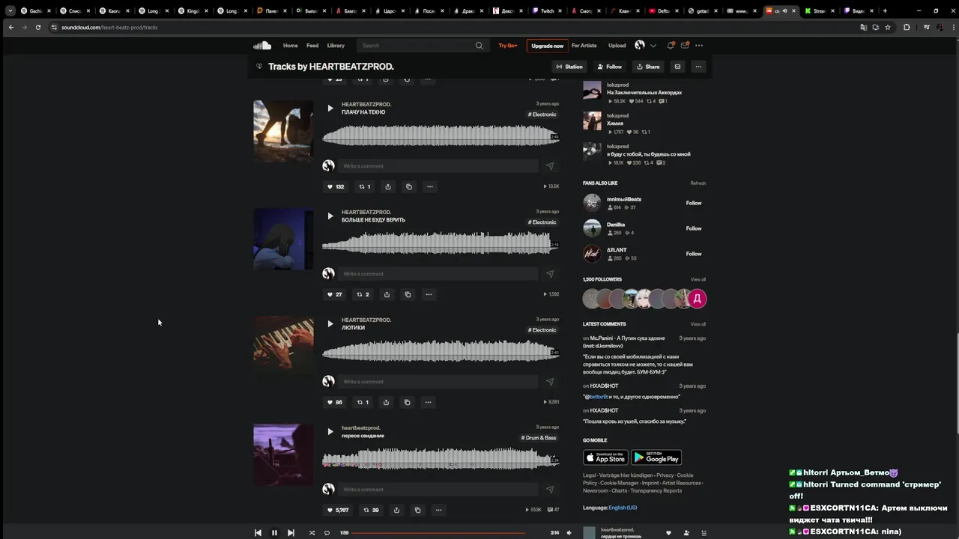Screen dimensions: 959x539
Task: Repost первое свидание with 39 reposts
Action: pos(370,510)
